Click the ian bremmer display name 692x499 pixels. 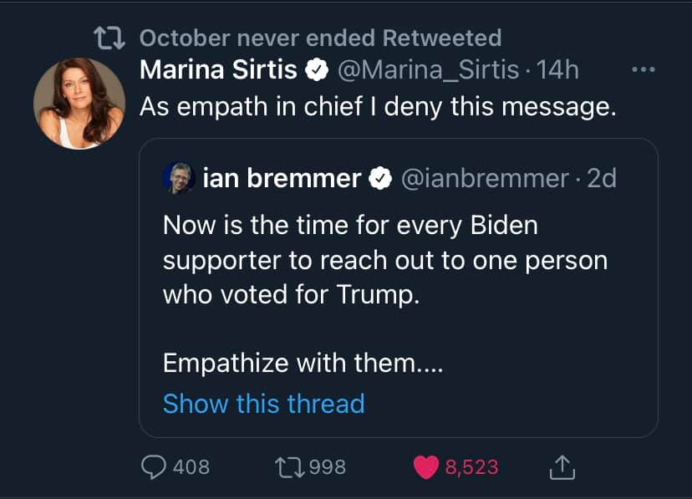(x=282, y=177)
